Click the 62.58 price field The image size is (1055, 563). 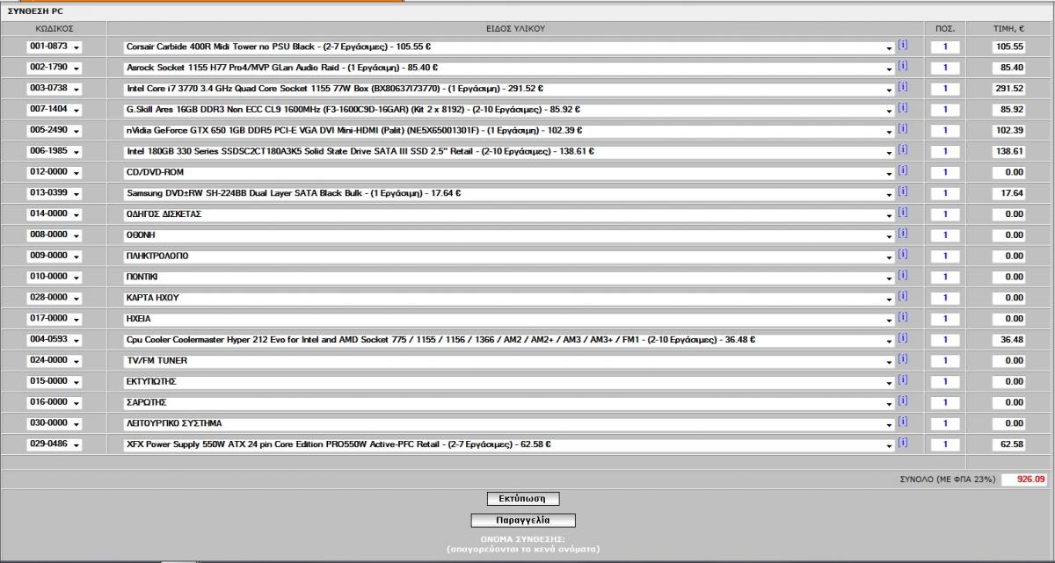pos(1008,444)
